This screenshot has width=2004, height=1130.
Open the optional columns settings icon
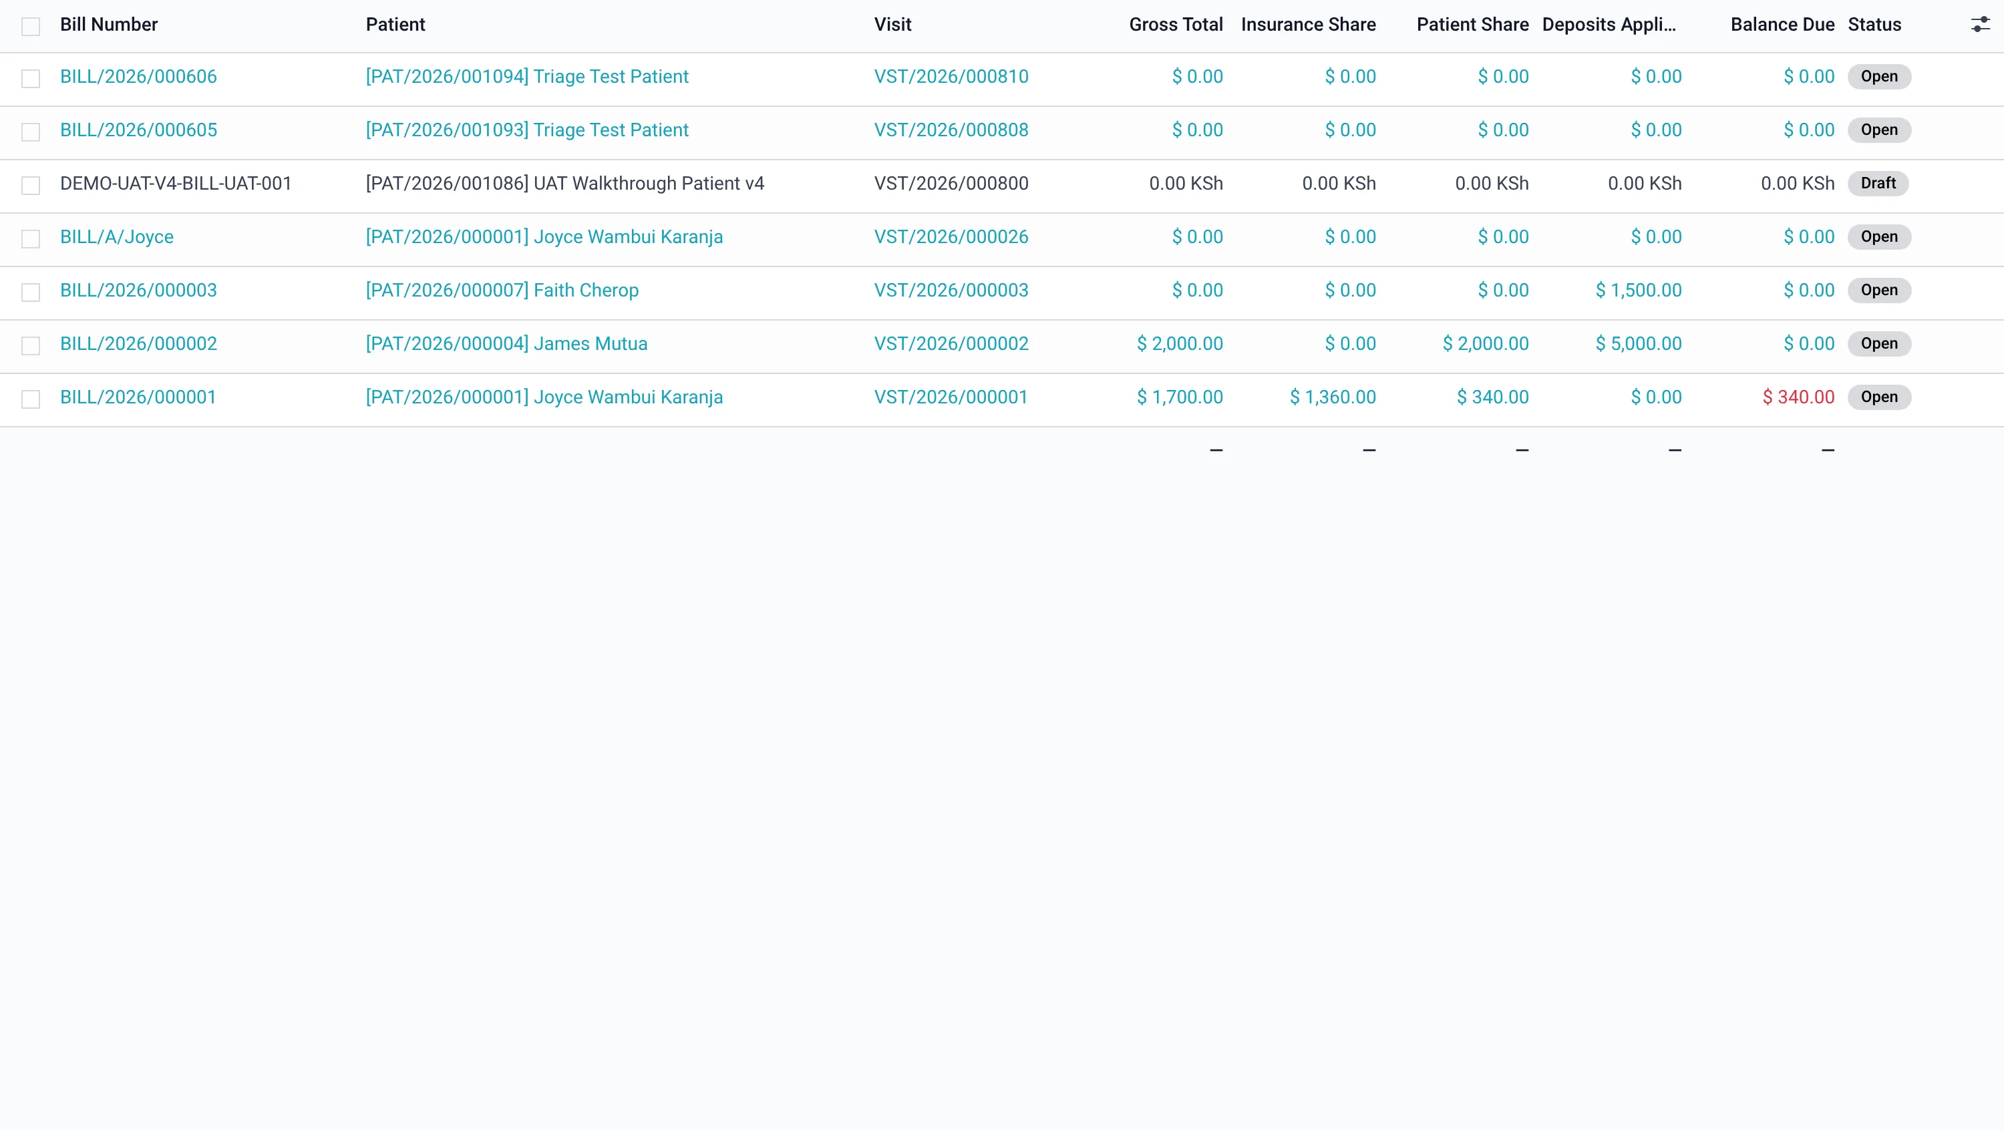click(1980, 25)
